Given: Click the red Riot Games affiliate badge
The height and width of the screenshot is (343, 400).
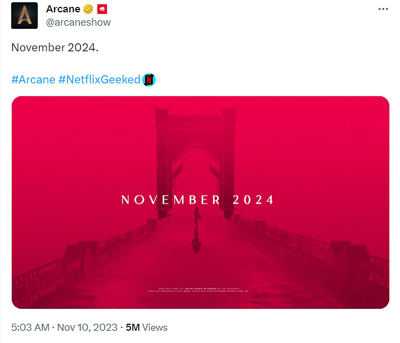Looking at the screenshot, I should pos(102,9).
